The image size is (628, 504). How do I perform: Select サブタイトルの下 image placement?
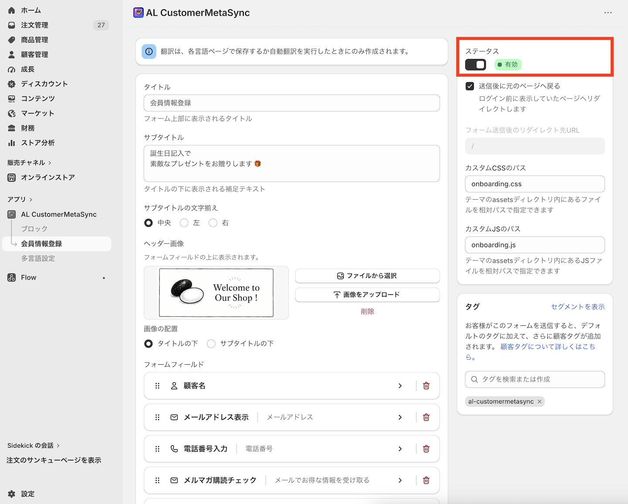tap(211, 343)
